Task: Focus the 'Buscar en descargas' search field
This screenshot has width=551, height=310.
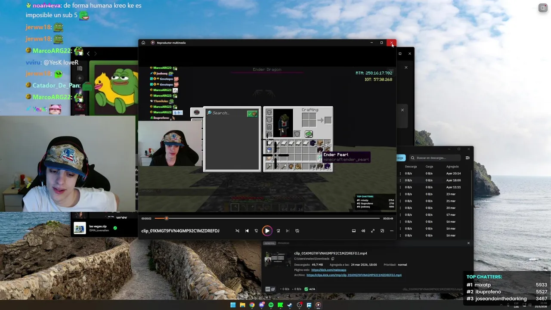Action: 434,158
